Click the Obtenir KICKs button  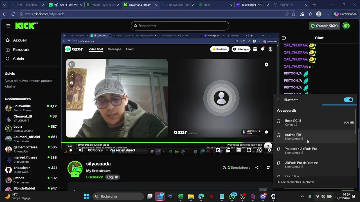pos(325,26)
